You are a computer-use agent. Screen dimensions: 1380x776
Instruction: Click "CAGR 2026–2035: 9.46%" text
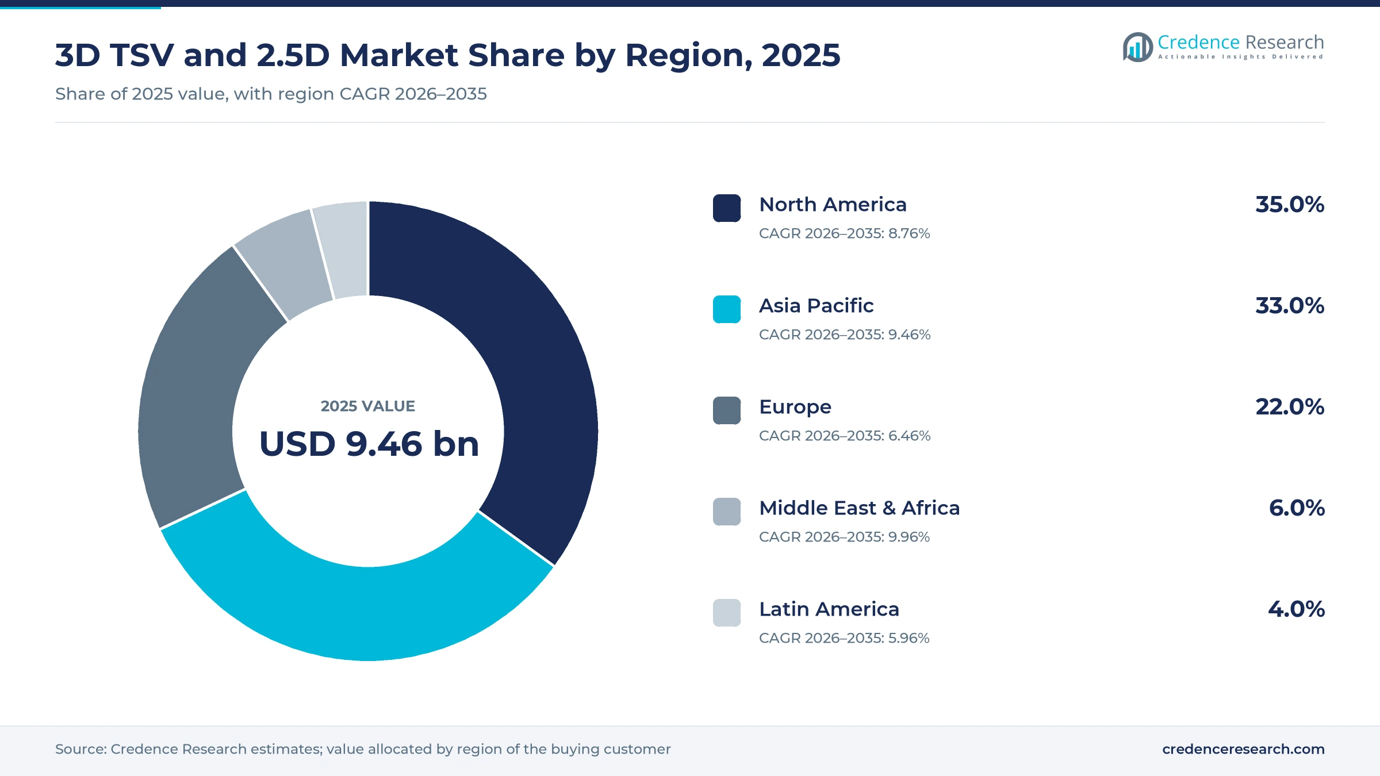coord(844,335)
